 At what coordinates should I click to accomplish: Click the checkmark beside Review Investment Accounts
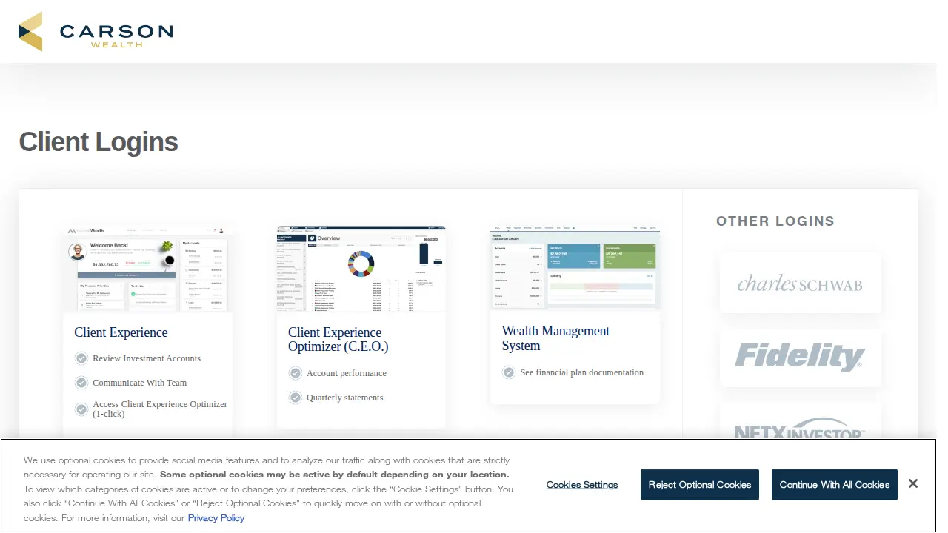tap(81, 358)
